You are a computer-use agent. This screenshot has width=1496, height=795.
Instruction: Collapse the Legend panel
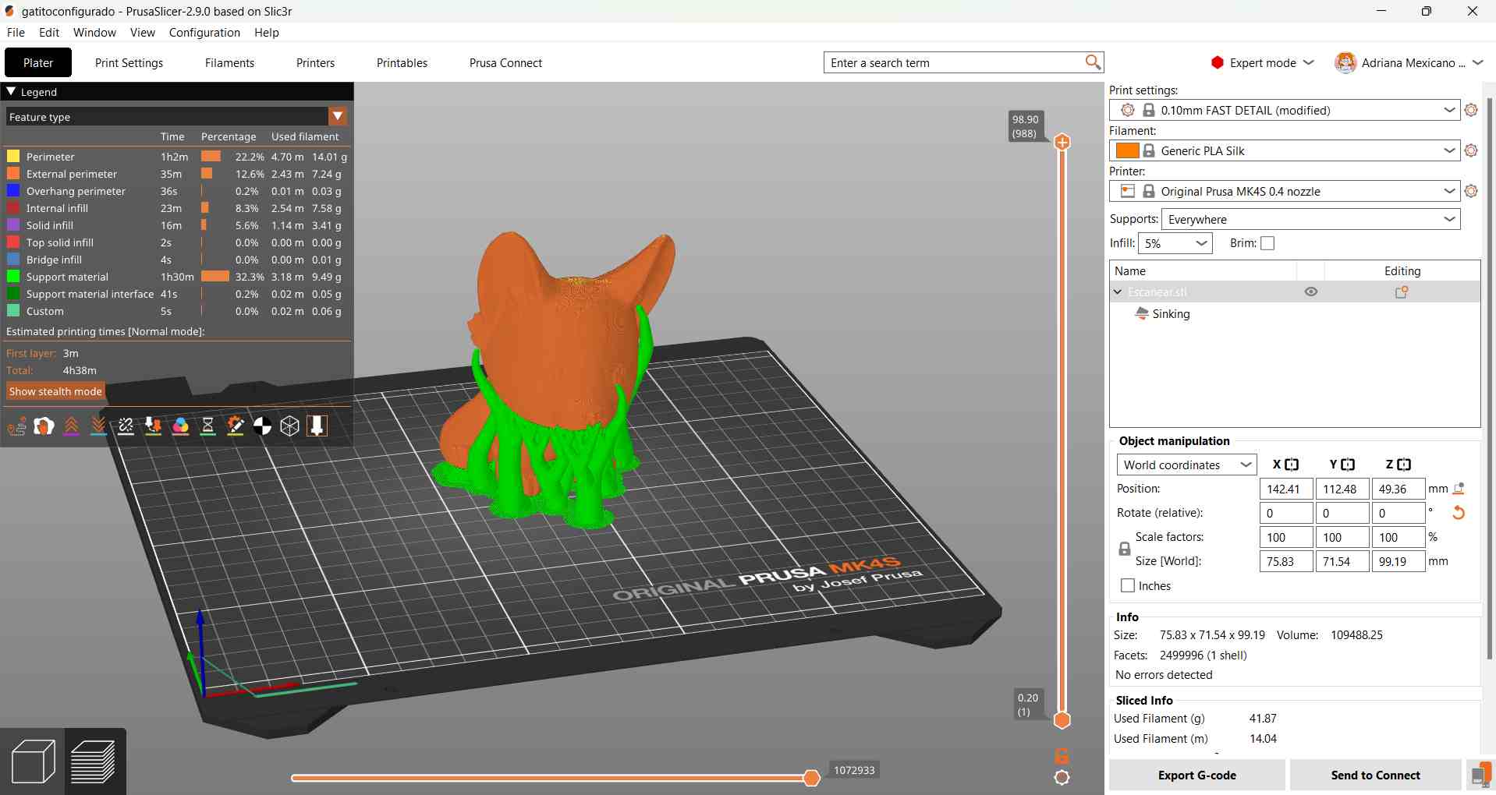point(11,91)
